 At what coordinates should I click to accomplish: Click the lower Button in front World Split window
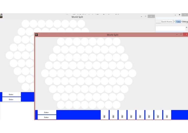pyautogui.click(x=47, y=117)
